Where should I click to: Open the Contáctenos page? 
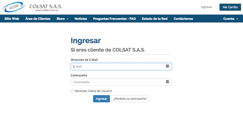click(x=183, y=19)
